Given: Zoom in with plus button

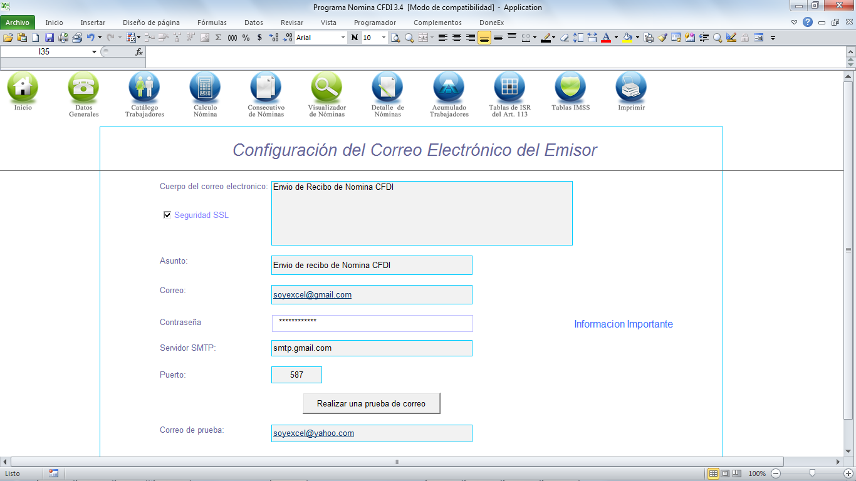Looking at the screenshot, I should click(x=848, y=473).
